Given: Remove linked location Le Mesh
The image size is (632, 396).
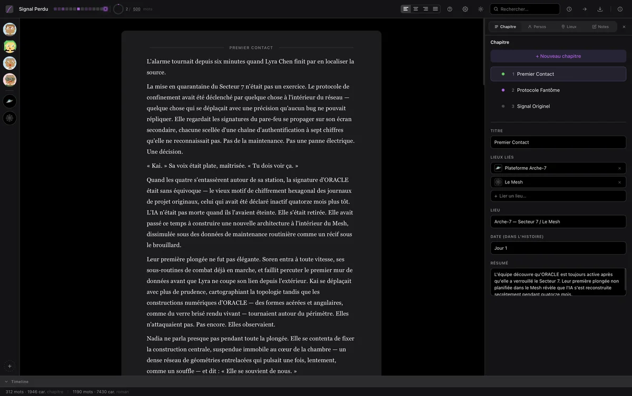Looking at the screenshot, I should pos(619,182).
